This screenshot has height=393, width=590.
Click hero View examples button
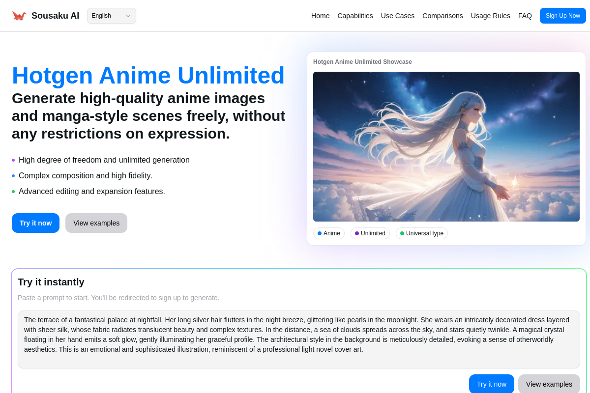point(96,223)
